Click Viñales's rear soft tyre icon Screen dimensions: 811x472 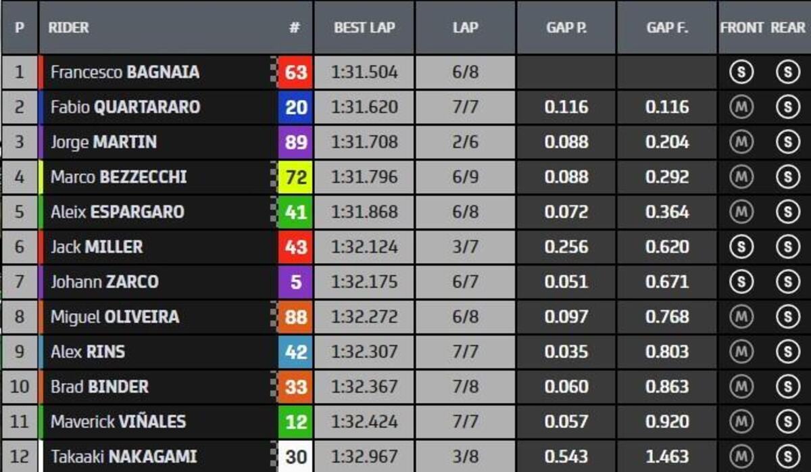pyautogui.click(x=787, y=421)
